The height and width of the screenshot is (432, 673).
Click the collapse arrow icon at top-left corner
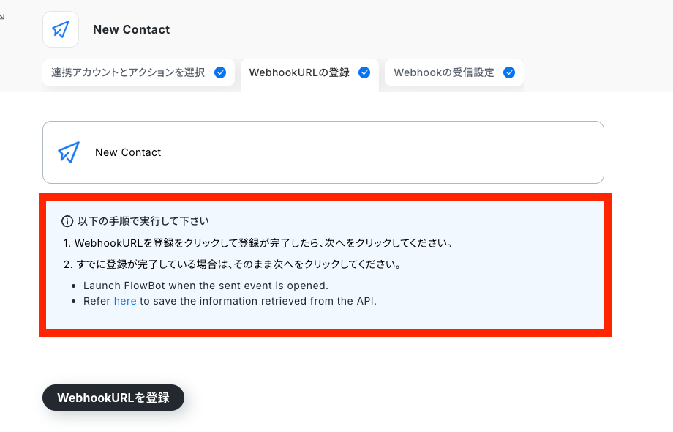point(2,17)
